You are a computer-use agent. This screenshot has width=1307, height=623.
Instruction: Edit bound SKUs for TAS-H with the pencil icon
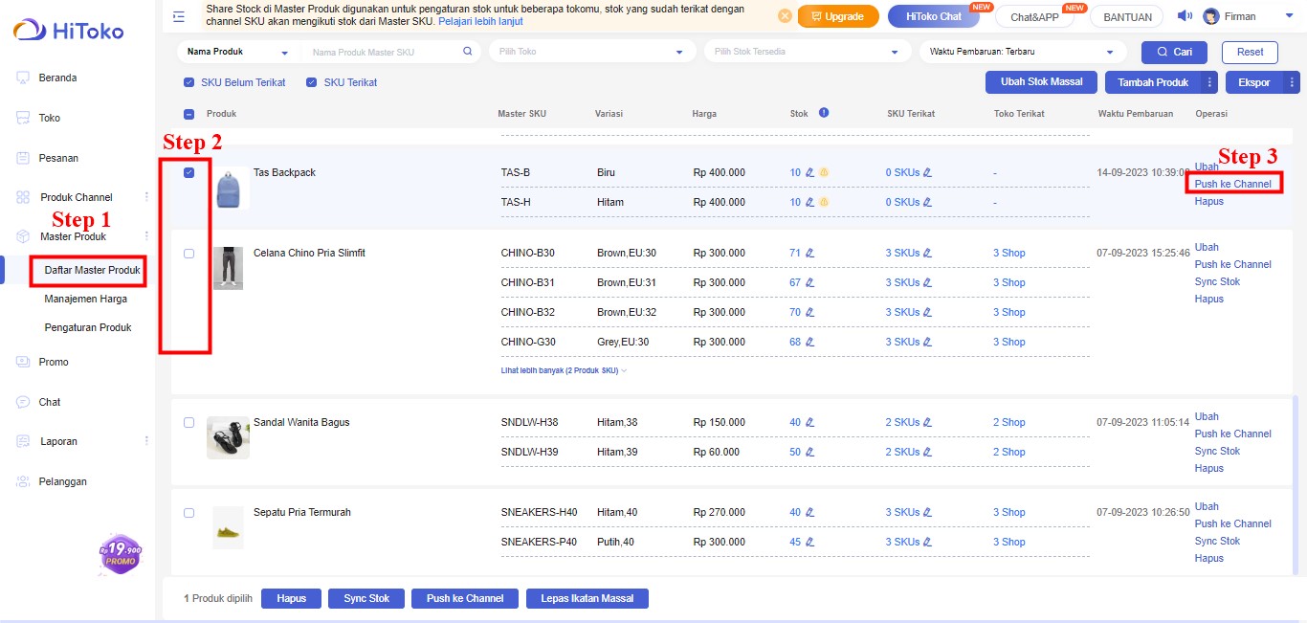[x=927, y=203]
